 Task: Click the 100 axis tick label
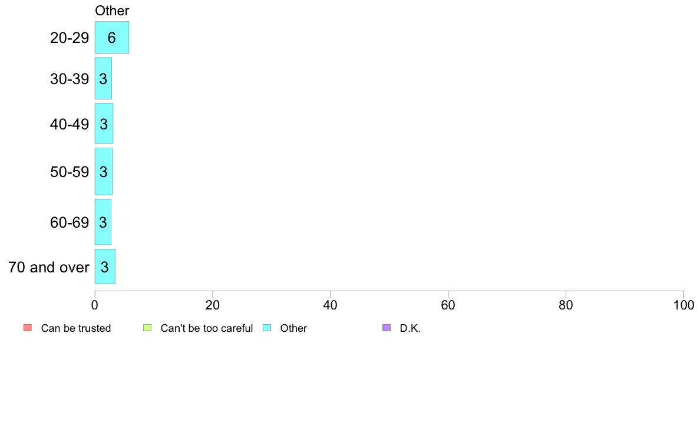684,305
